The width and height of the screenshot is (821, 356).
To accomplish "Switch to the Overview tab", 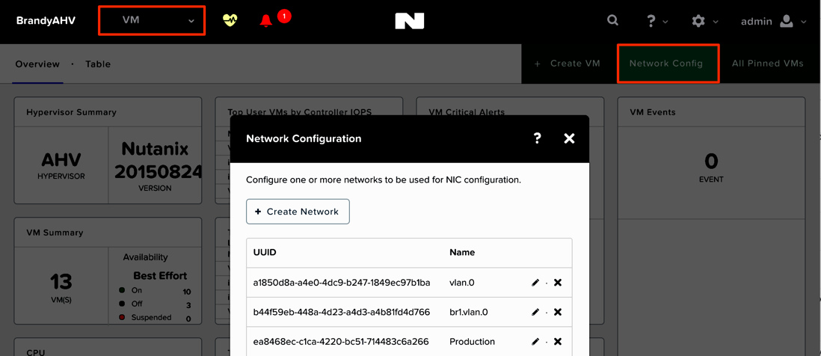I will point(37,64).
